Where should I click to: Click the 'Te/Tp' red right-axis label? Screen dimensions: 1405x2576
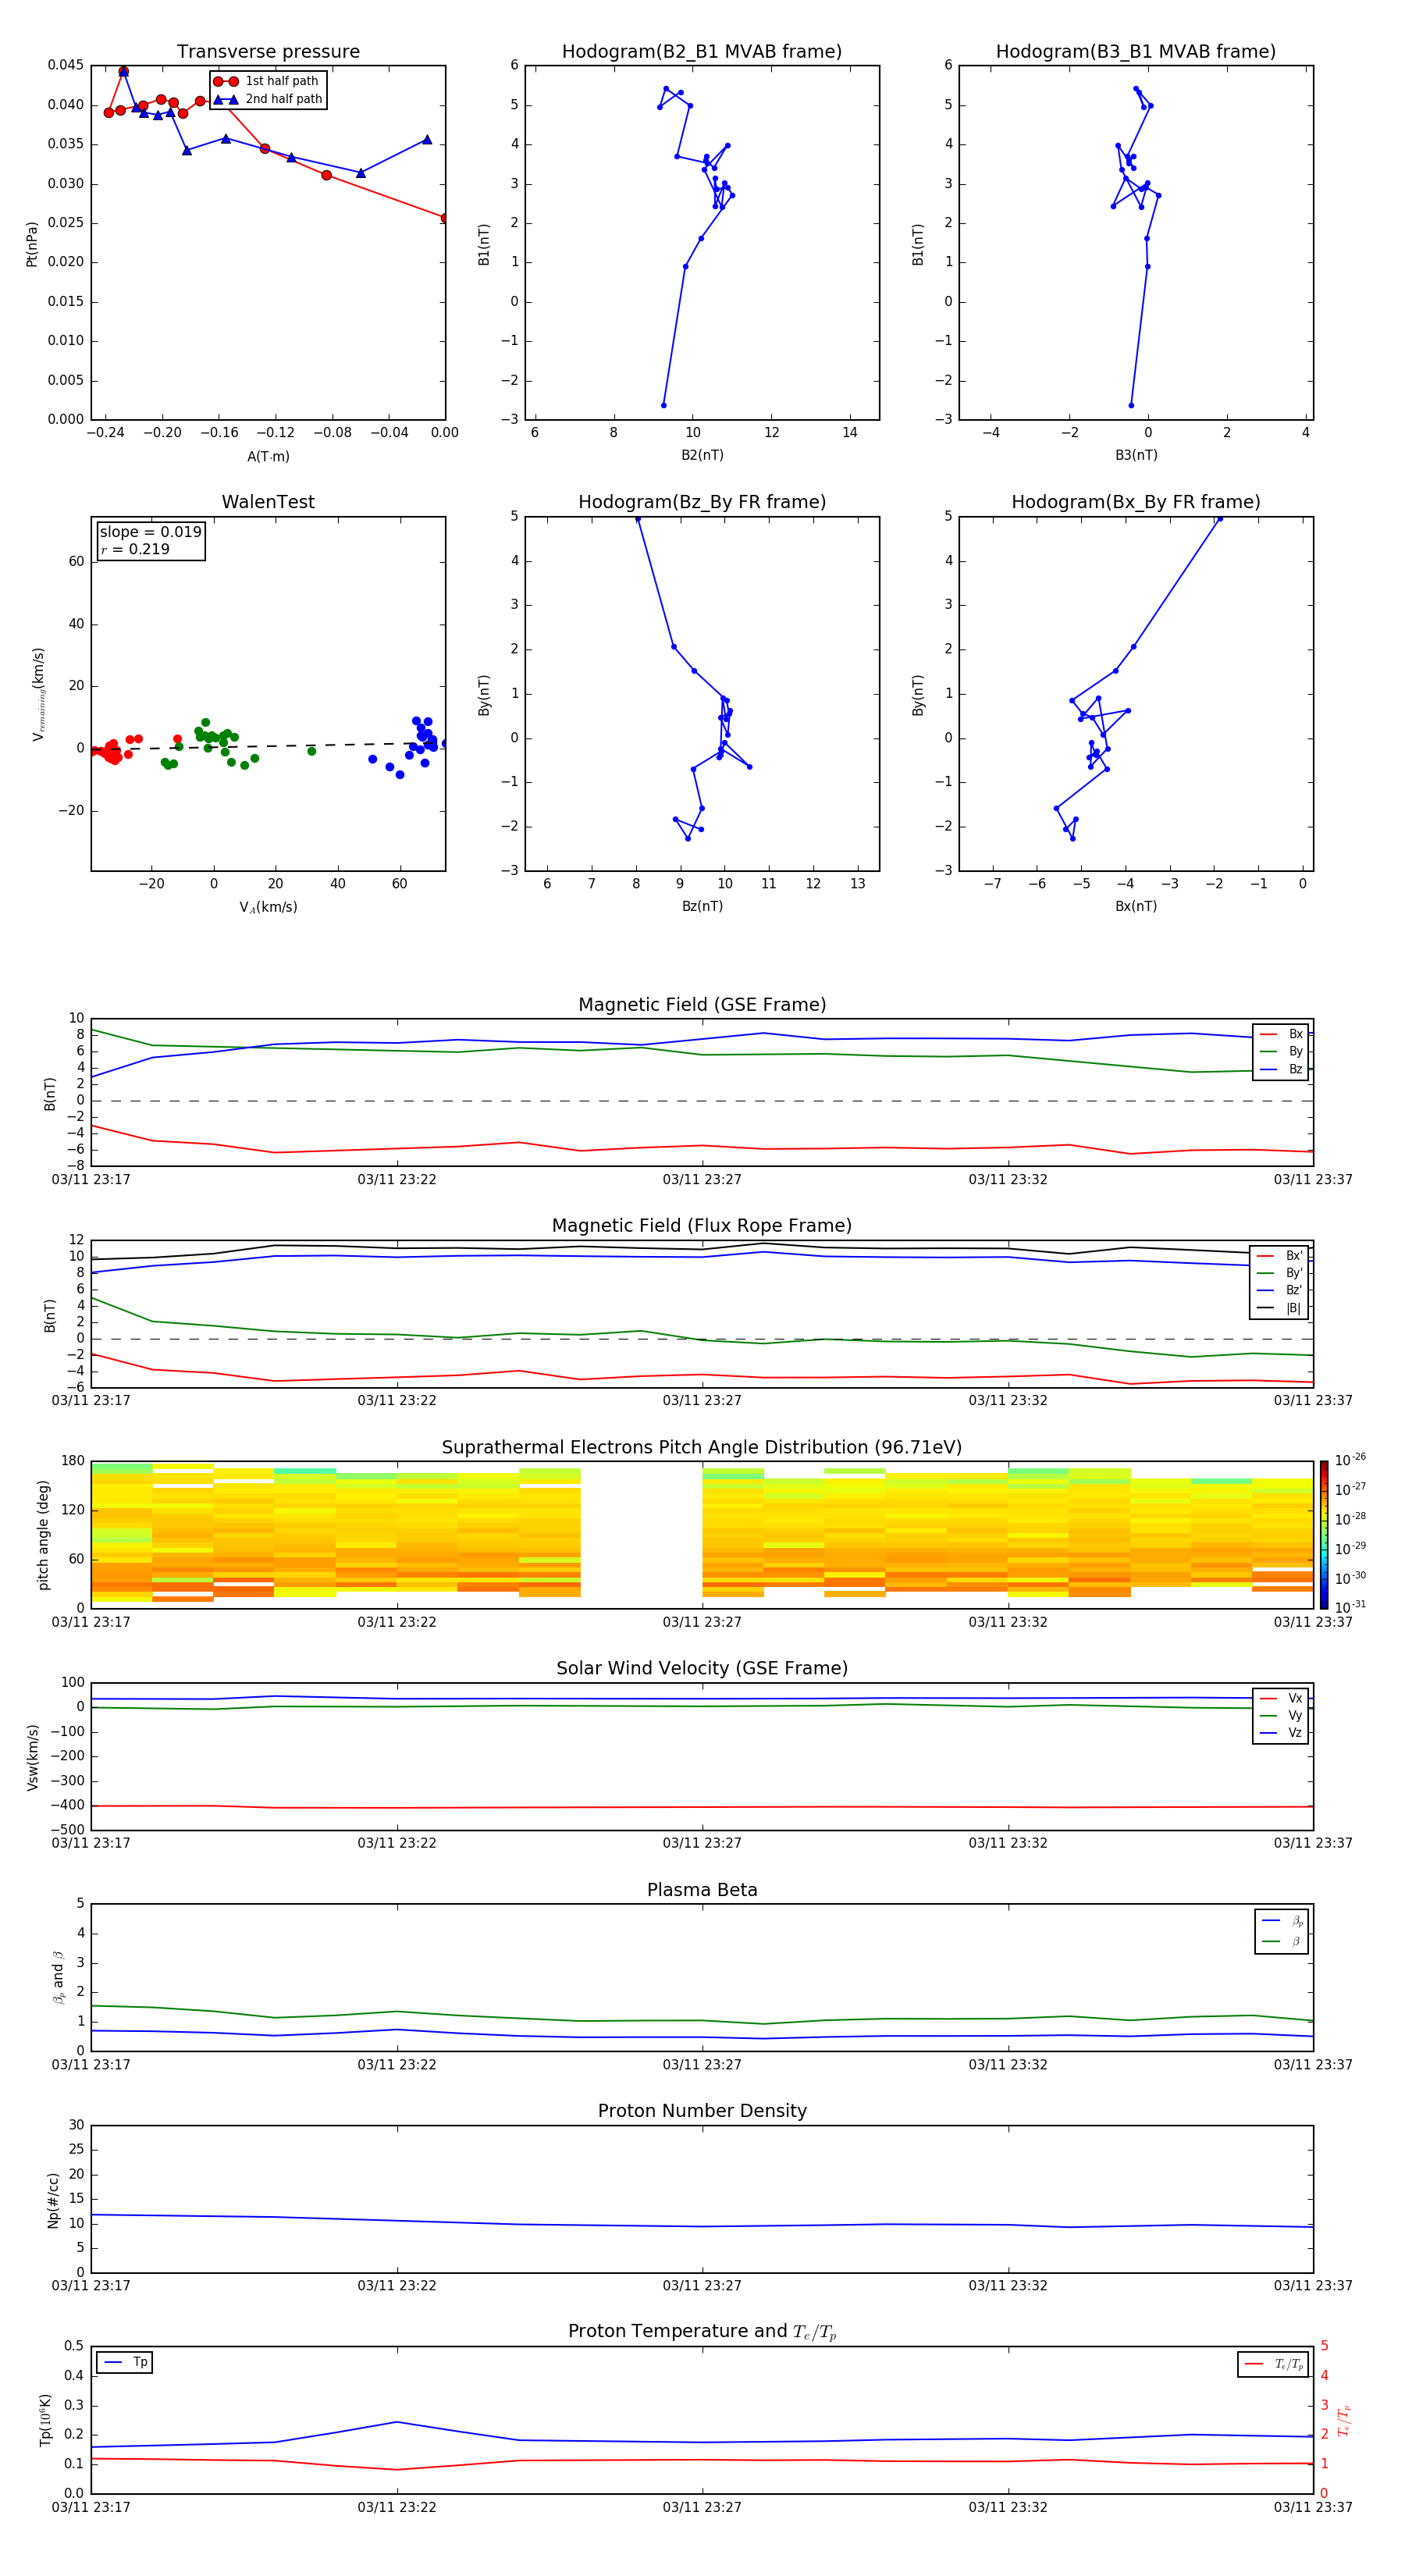(x=1345, y=2420)
